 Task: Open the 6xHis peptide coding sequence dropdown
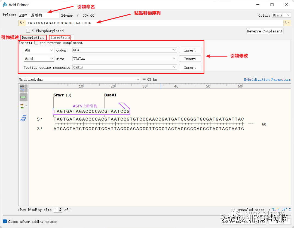124,67
